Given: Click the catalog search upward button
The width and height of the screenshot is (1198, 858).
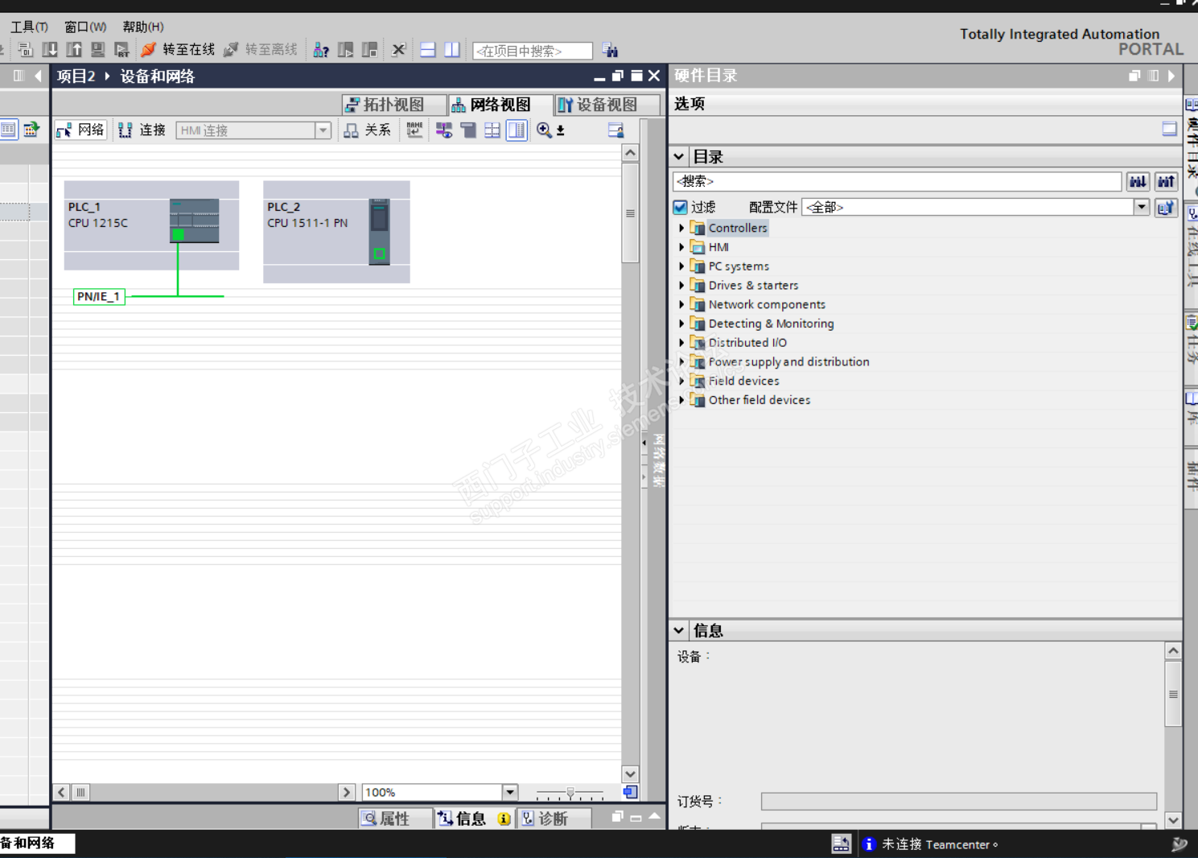Looking at the screenshot, I should pos(1166,182).
